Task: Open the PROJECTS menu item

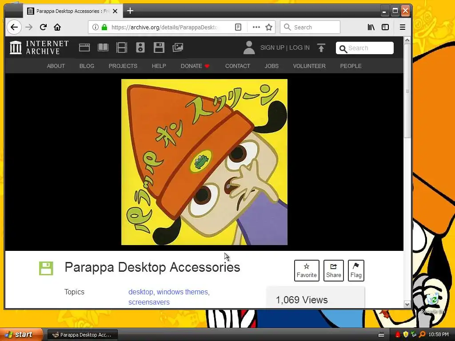Action: (123, 66)
